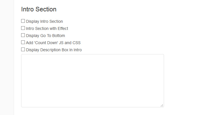
Task: Tick the Intro Section with Effect checkbox
Action: (23, 28)
